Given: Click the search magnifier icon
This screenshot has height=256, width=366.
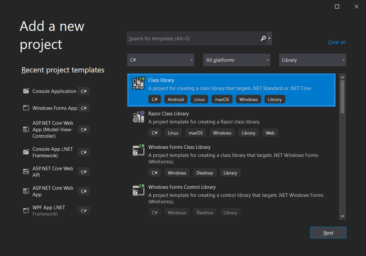Looking at the screenshot, I should click(x=264, y=39).
